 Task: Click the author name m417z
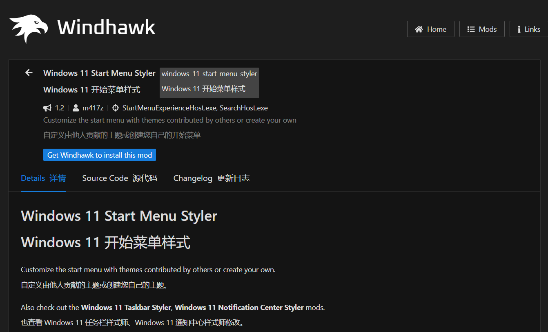point(93,108)
